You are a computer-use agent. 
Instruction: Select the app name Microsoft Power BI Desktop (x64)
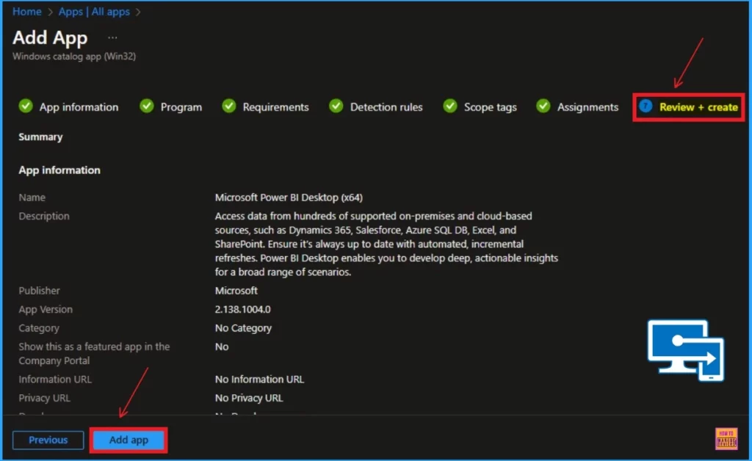click(289, 197)
